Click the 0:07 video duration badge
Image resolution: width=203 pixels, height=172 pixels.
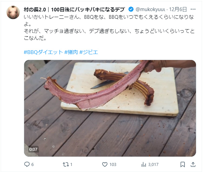coord(33,150)
